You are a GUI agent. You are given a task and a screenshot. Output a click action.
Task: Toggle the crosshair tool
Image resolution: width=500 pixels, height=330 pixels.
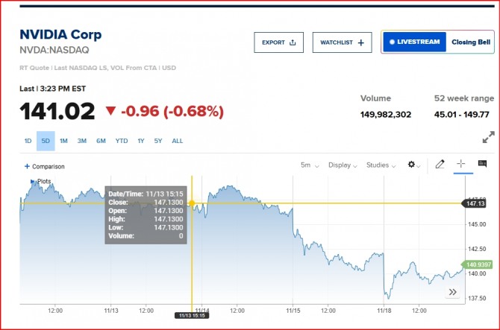point(461,165)
